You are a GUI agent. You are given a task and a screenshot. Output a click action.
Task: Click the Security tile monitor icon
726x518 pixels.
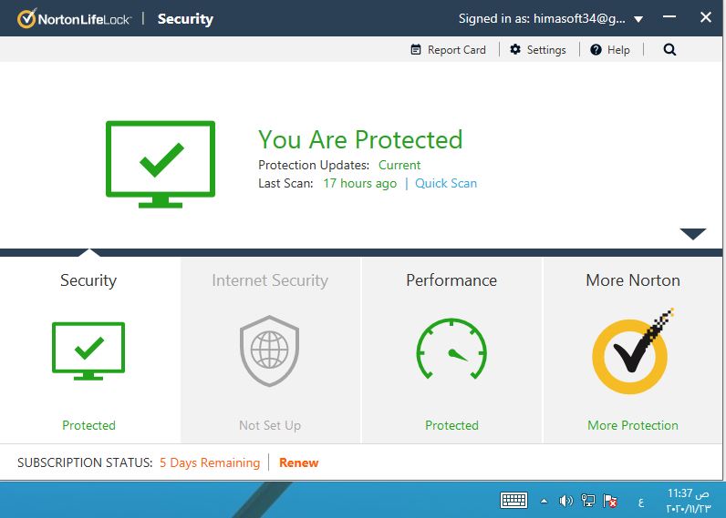point(88,351)
